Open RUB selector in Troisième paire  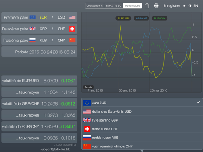pos(43,41)
